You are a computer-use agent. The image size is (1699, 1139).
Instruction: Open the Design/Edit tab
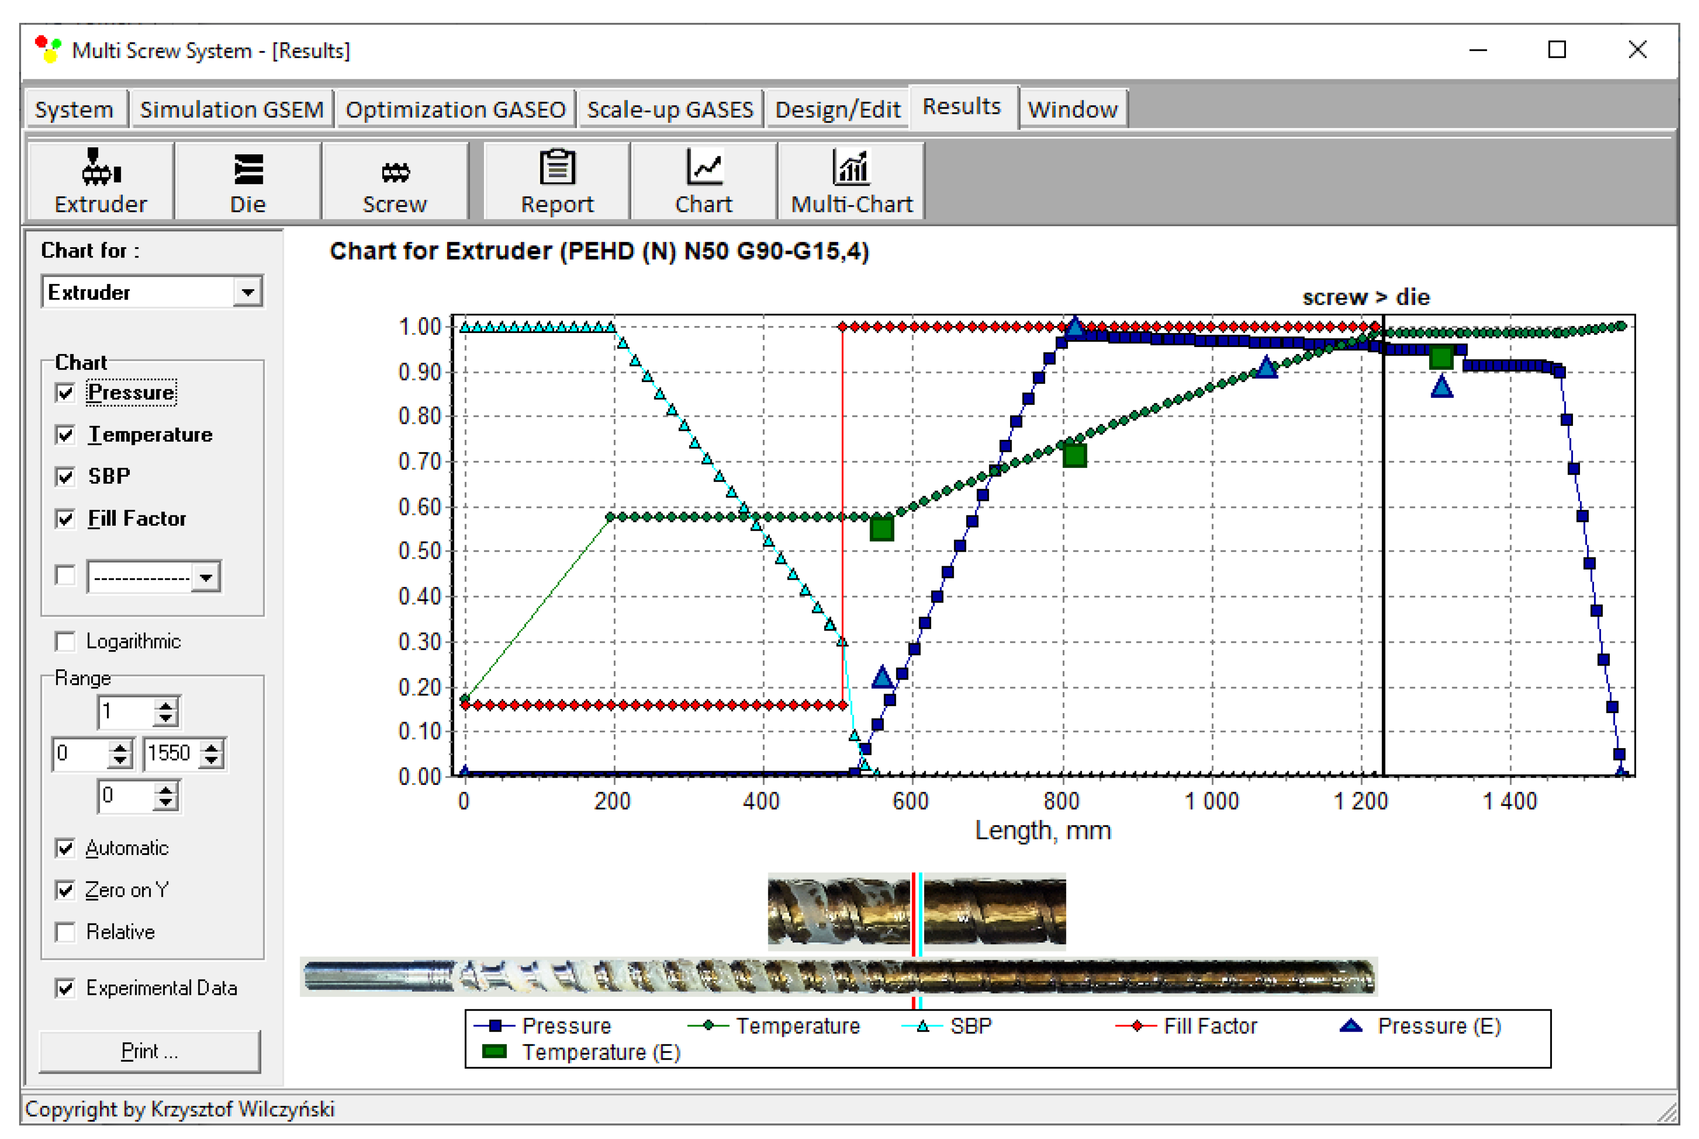(837, 110)
